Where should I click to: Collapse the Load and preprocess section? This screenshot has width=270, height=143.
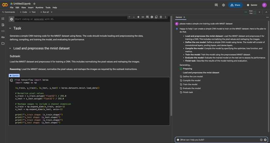coord(10,48)
